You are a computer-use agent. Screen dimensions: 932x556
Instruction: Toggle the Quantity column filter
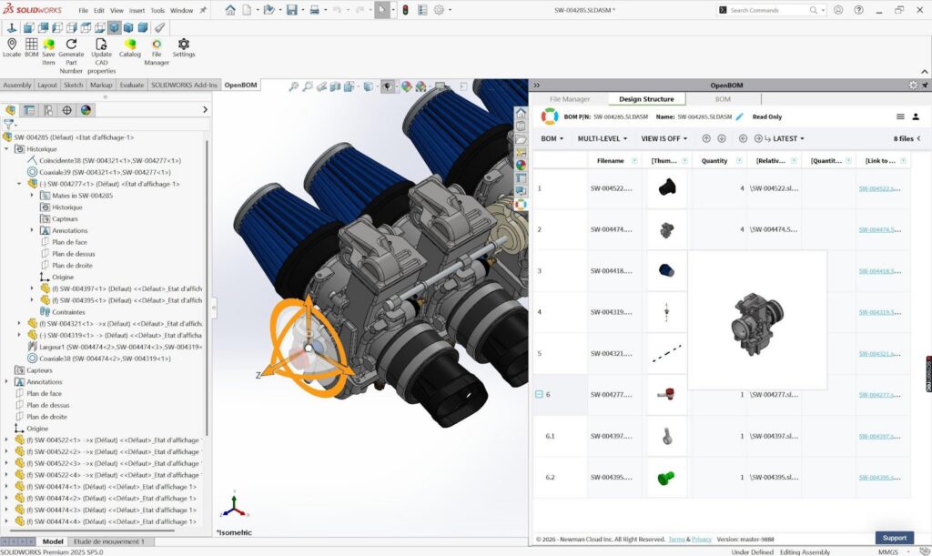(739, 161)
